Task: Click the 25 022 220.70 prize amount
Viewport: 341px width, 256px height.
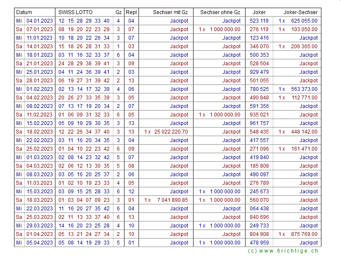Action: pos(172,132)
